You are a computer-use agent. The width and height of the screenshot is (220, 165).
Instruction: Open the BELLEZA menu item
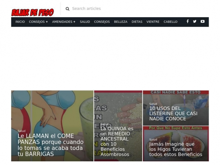[x=121, y=22]
